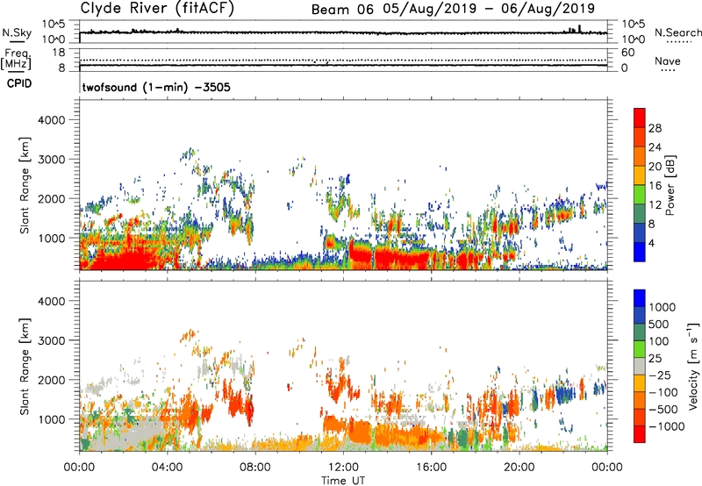The image size is (702, 486).
Task: Click the 3000 km tick on velocity panel
Action: tap(51, 340)
